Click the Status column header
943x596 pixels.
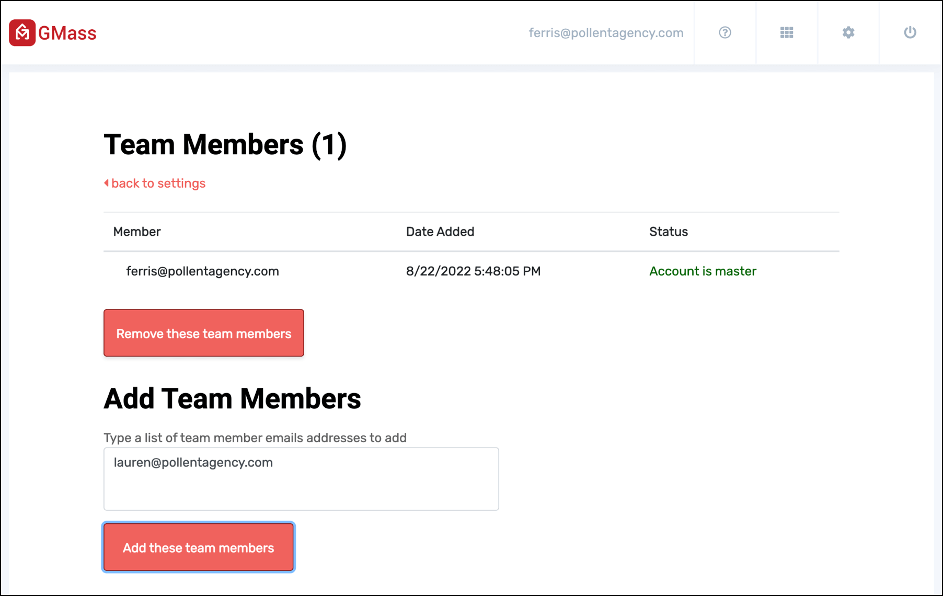point(669,232)
